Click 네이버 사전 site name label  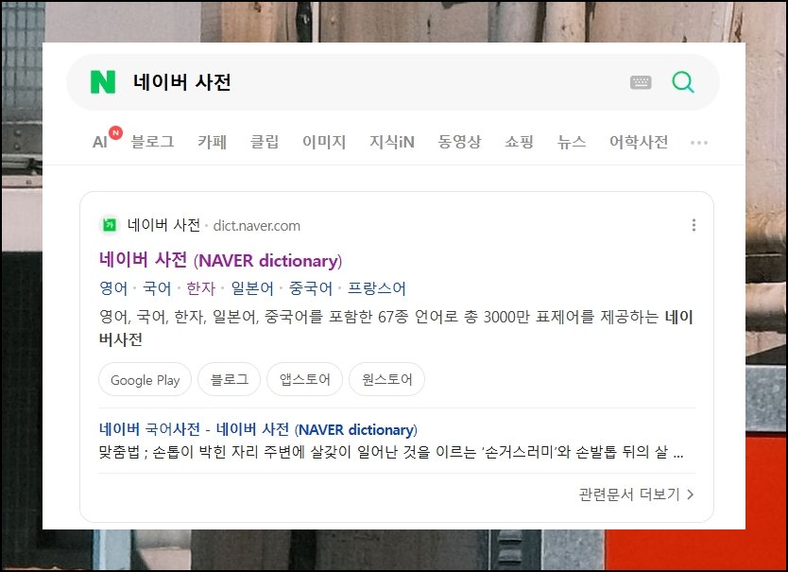tap(163, 225)
